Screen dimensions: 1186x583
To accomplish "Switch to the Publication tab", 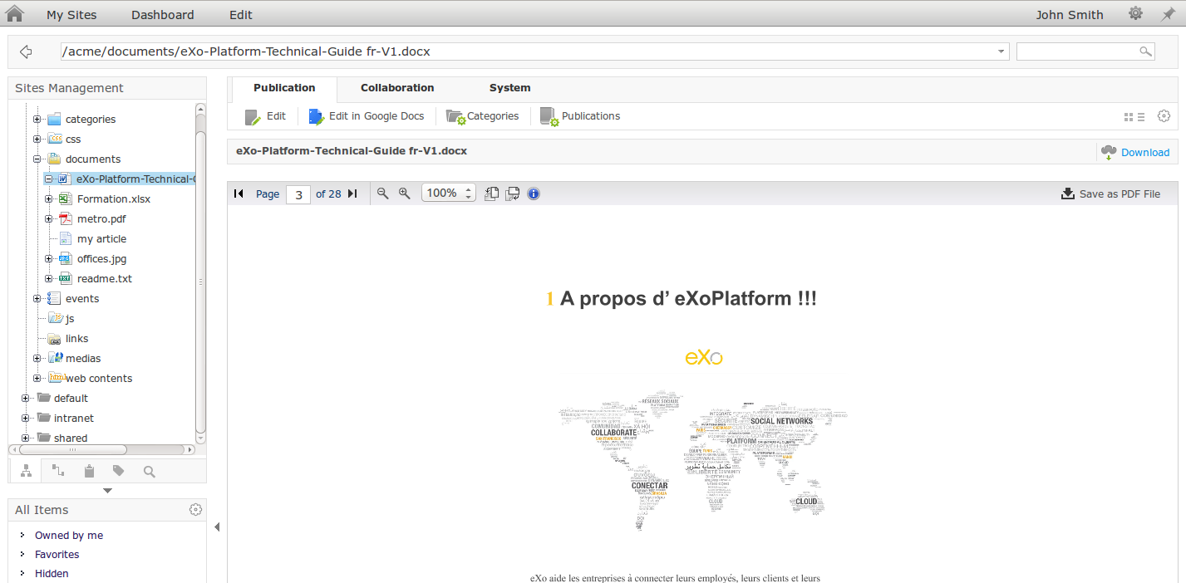I will pos(284,88).
